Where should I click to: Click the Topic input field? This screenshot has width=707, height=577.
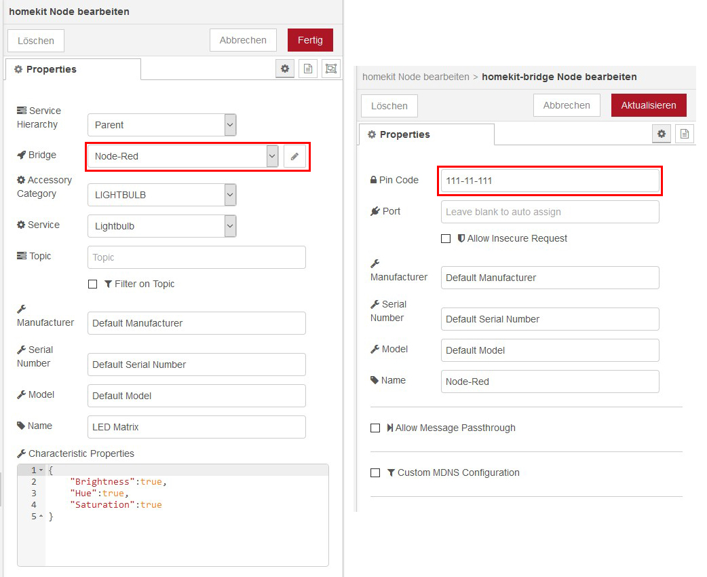[x=197, y=257]
